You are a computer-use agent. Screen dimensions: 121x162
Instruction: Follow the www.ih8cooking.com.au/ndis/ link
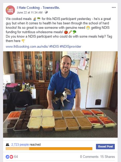click(x=27, y=47)
